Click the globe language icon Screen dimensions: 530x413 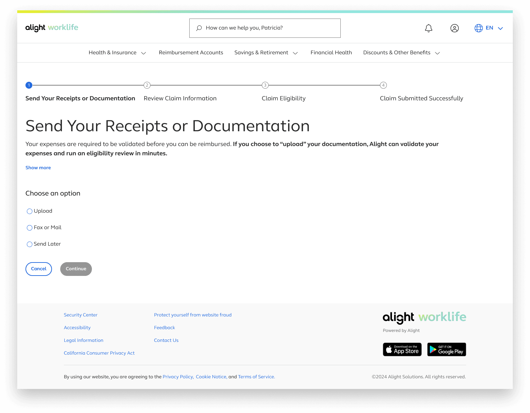click(x=479, y=28)
